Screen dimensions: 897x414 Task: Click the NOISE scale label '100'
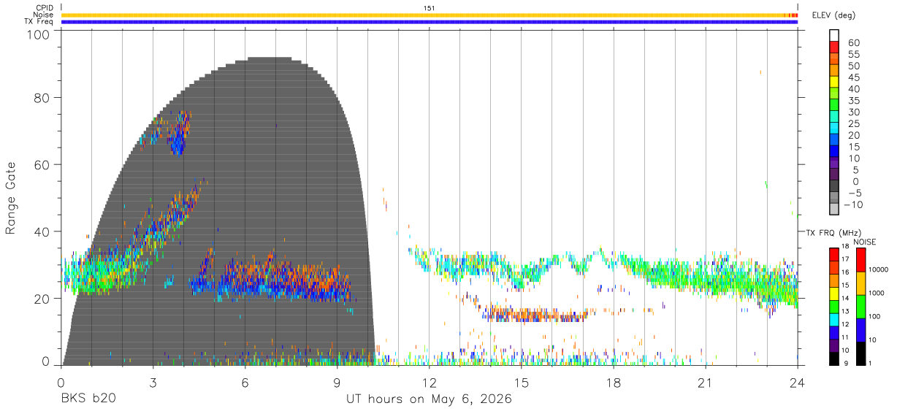point(874,317)
